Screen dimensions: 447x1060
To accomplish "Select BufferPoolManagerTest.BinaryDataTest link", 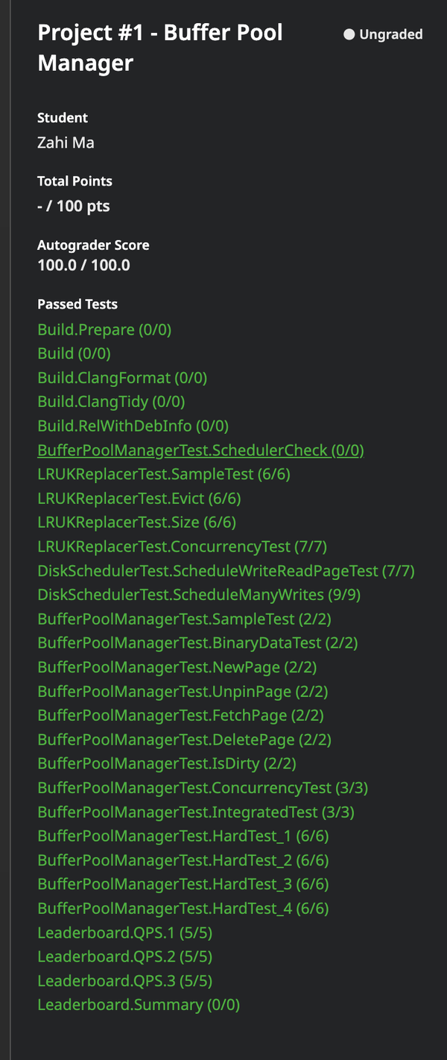I will coord(182,643).
